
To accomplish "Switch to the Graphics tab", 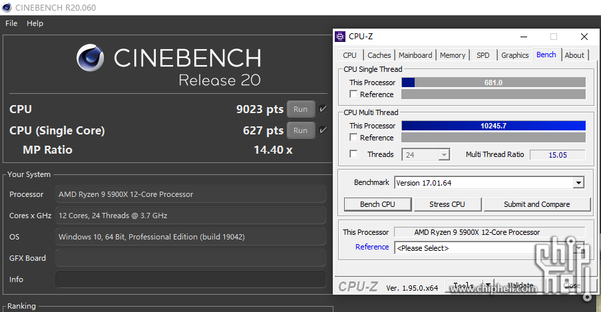I will coord(514,55).
